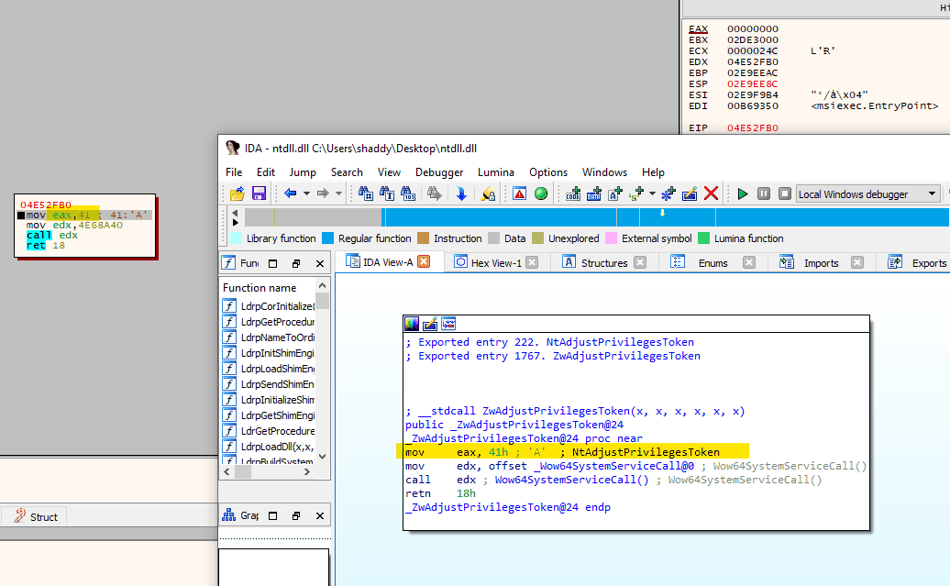This screenshot has width=950, height=586.
Task: Click the yellow marker on the navigation band
Action: click(662, 213)
